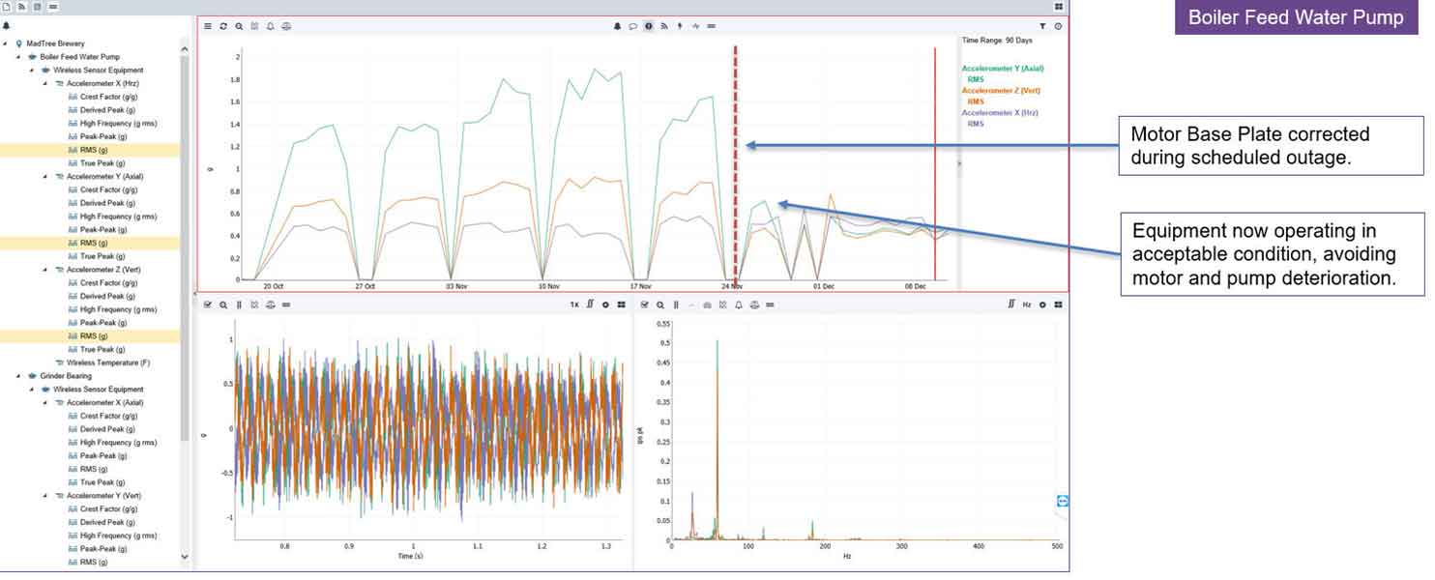Click the RSS feed icon in trend toolbar center
The image size is (1435, 580).
(x=664, y=26)
